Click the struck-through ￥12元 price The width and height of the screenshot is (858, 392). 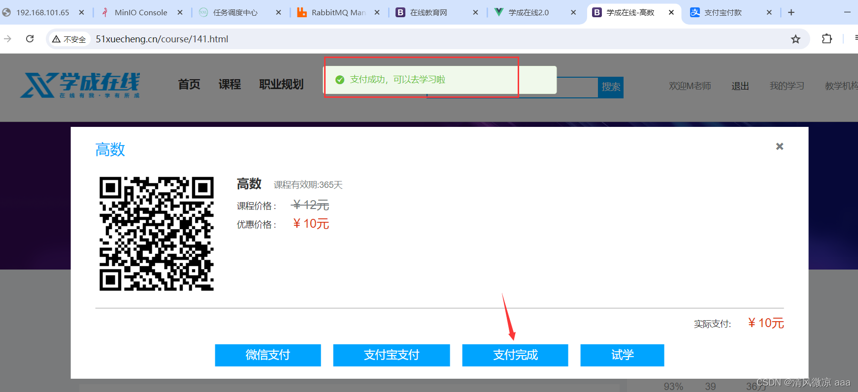coord(310,205)
